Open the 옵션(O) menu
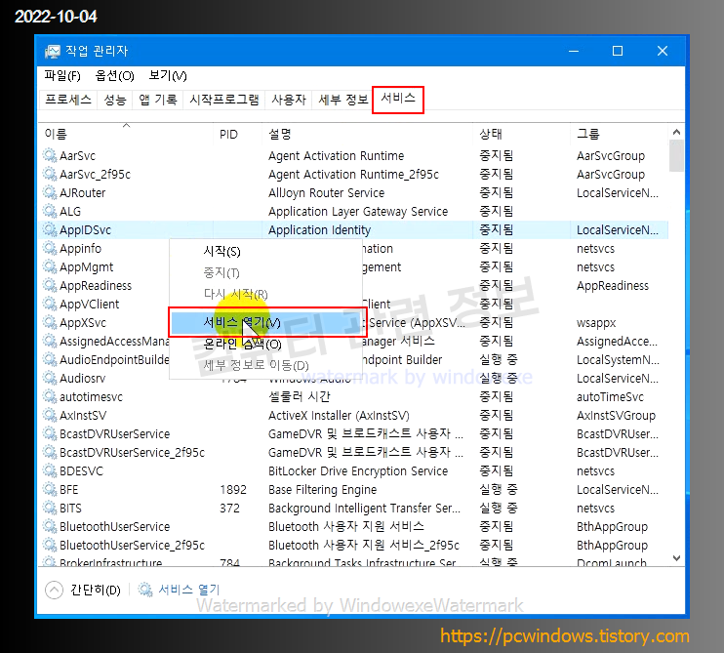 [x=114, y=76]
